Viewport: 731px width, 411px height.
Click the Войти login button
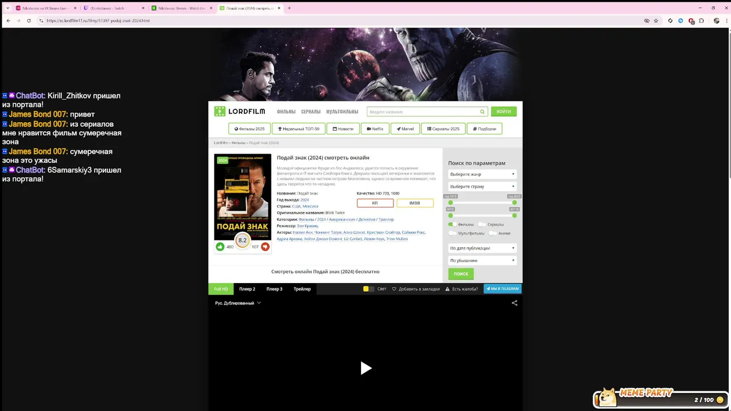pyautogui.click(x=504, y=111)
